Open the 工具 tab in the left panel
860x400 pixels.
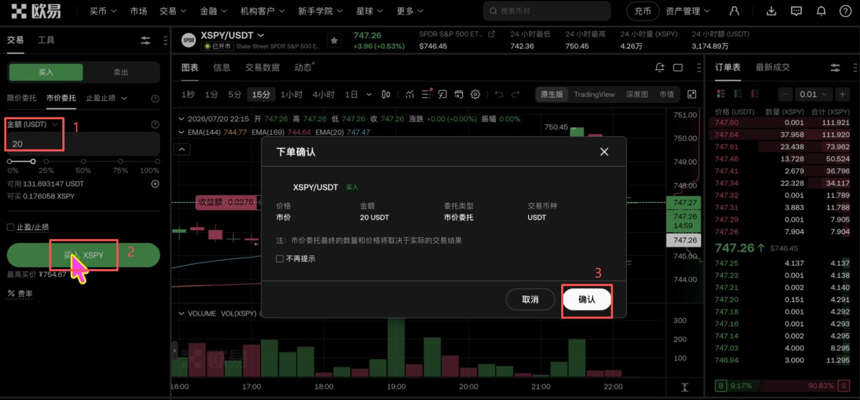coord(46,40)
